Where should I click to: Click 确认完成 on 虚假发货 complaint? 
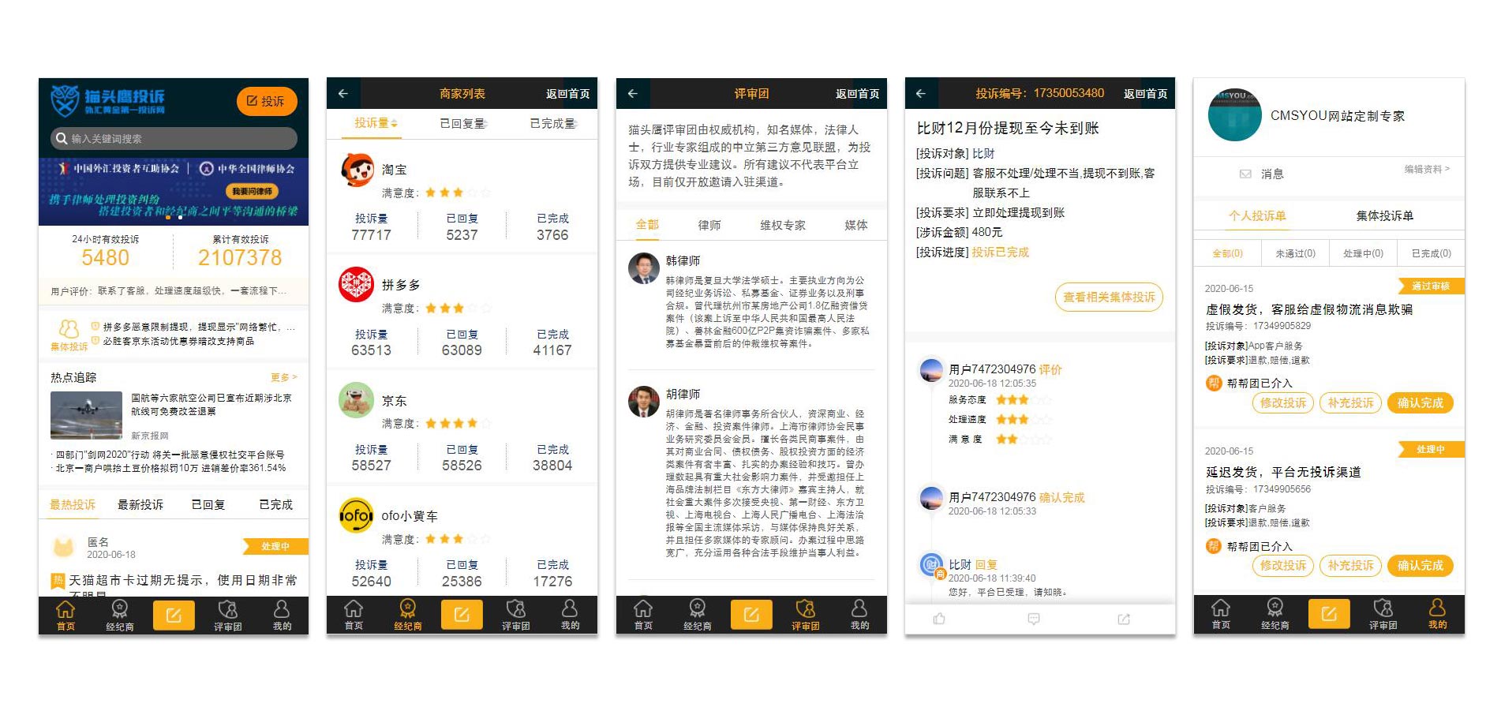pos(1420,403)
